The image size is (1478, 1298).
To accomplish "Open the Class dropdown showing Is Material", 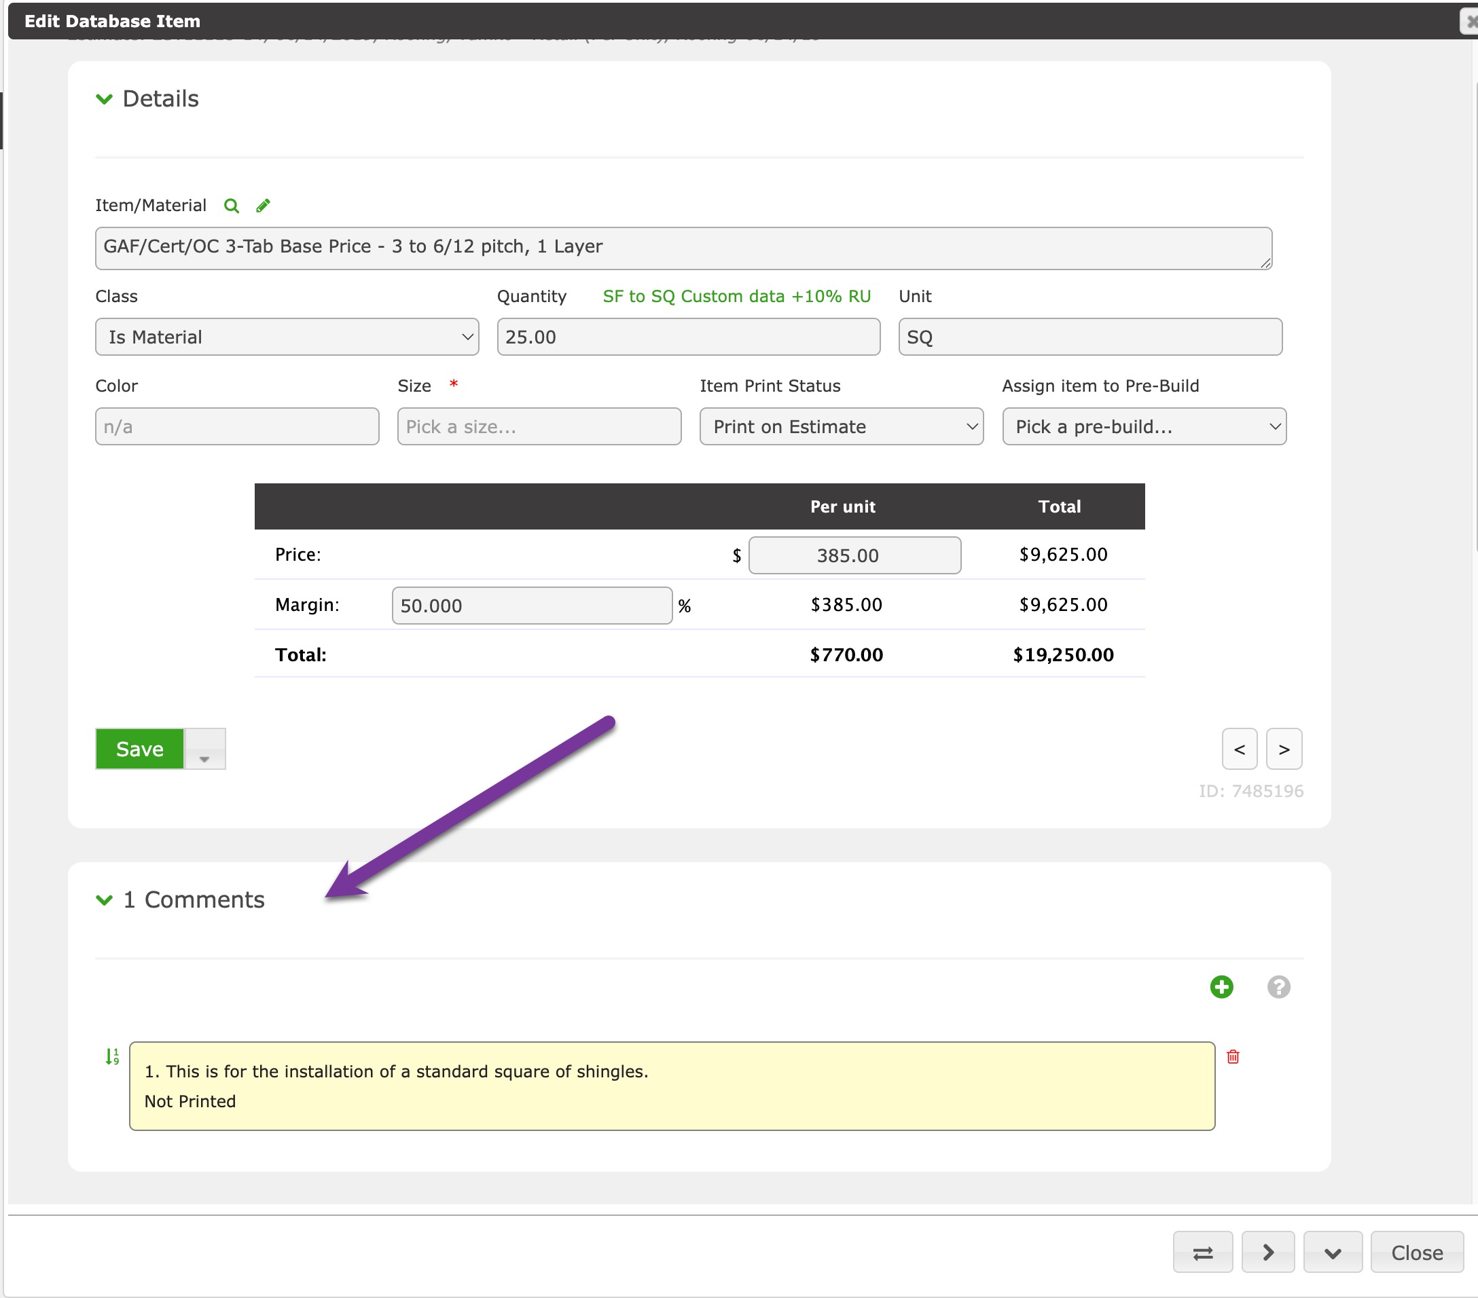I will coord(287,337).
